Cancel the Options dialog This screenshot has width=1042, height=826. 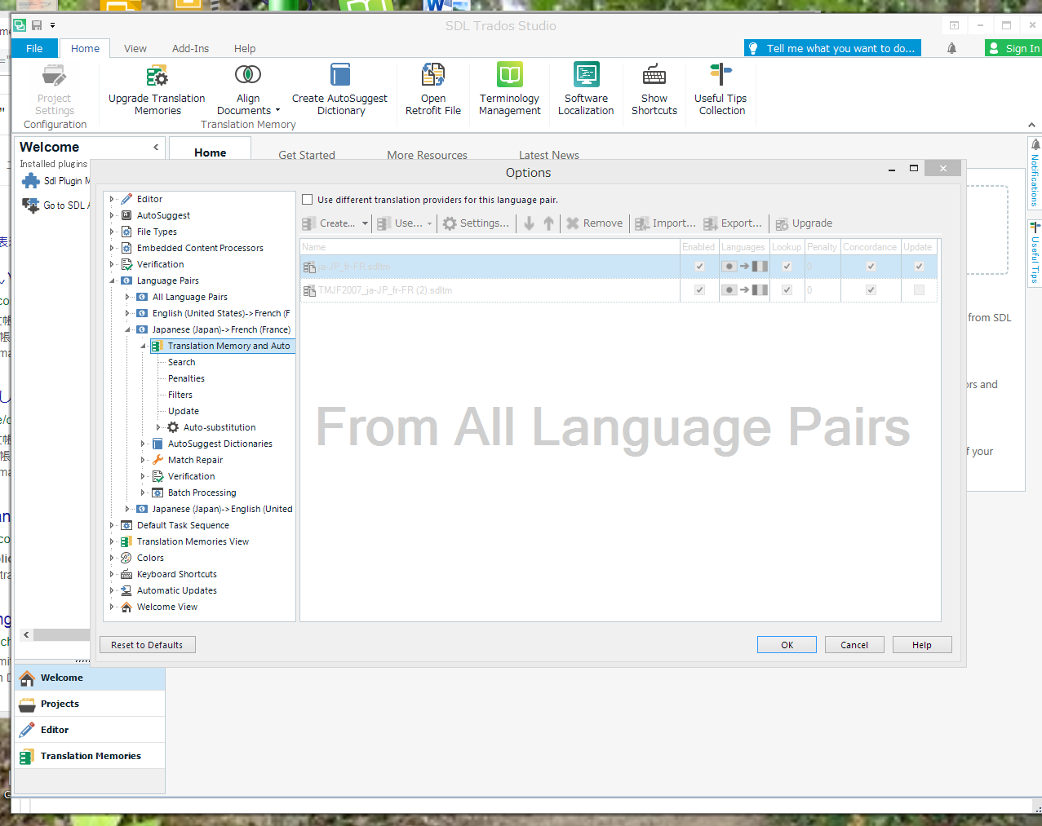tap(854, 645)
